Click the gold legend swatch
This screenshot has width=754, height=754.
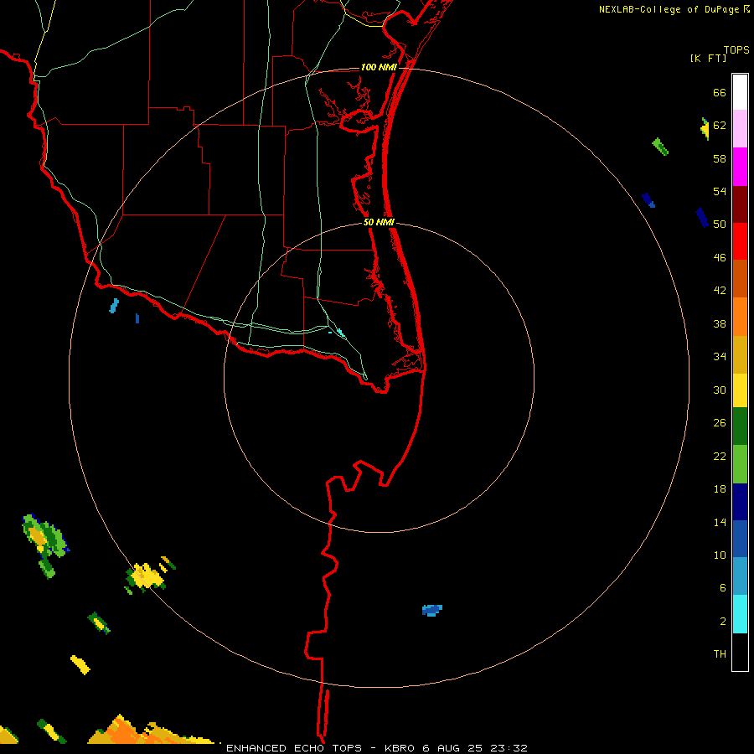coord(740,354)
